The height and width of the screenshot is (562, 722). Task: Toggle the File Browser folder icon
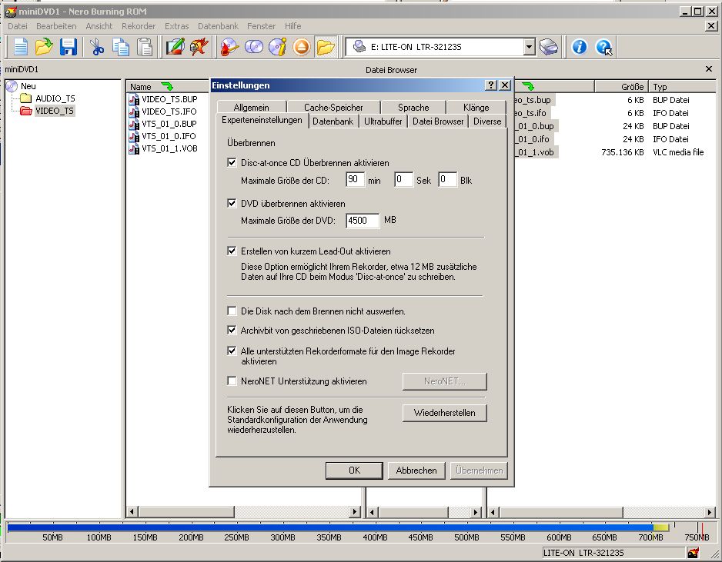point(326,47)
